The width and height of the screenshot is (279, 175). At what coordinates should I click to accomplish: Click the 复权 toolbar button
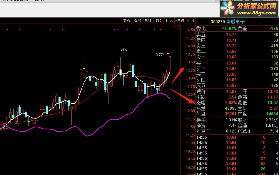pos(127,21)
